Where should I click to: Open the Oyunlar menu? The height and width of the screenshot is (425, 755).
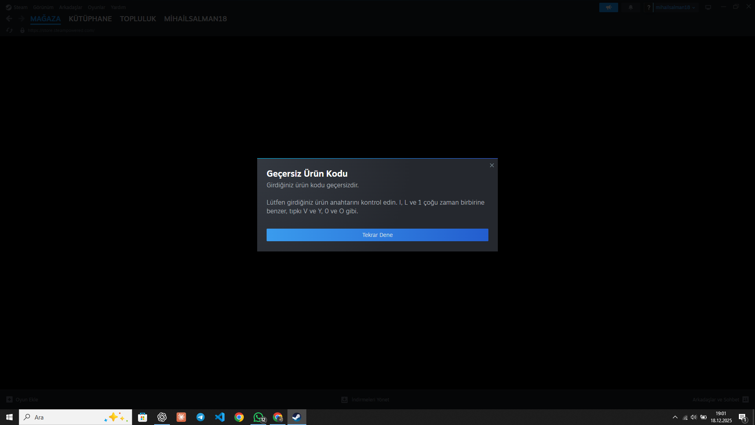[x=96, y=7]
